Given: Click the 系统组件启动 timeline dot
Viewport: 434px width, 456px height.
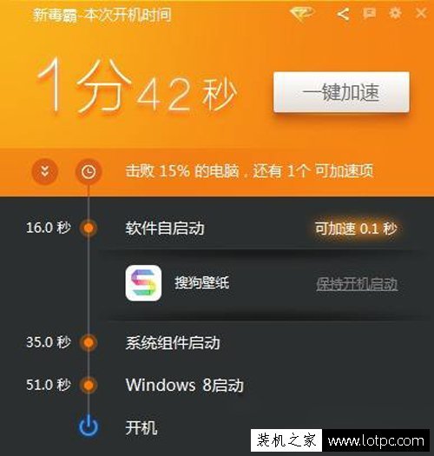Looking at the screenshot, I should [89, 342].
